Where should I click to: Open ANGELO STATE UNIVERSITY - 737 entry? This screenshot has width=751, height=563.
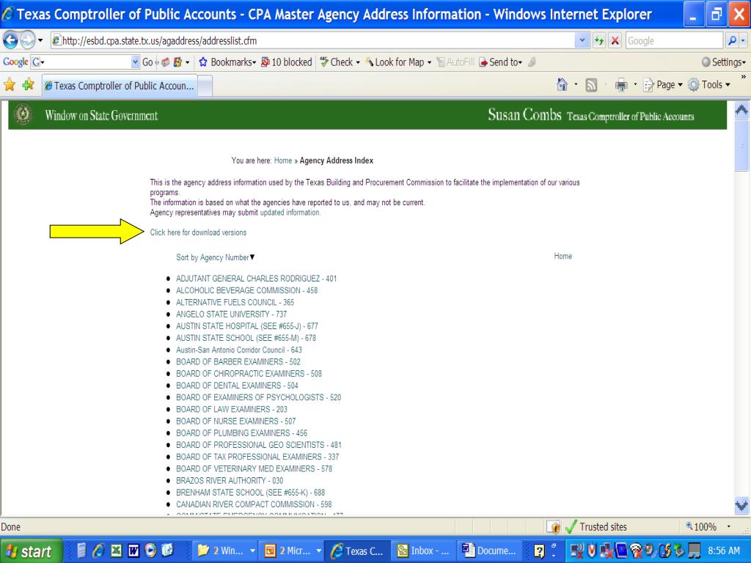click(231, 314)
